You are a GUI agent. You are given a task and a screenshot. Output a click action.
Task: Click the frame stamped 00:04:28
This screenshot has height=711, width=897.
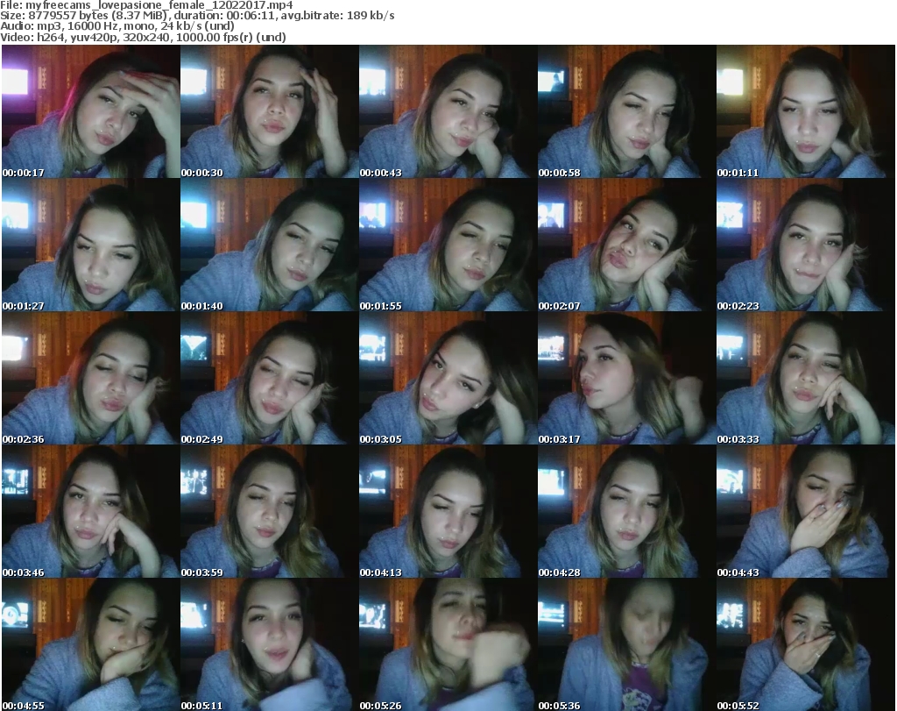(626, 512)
